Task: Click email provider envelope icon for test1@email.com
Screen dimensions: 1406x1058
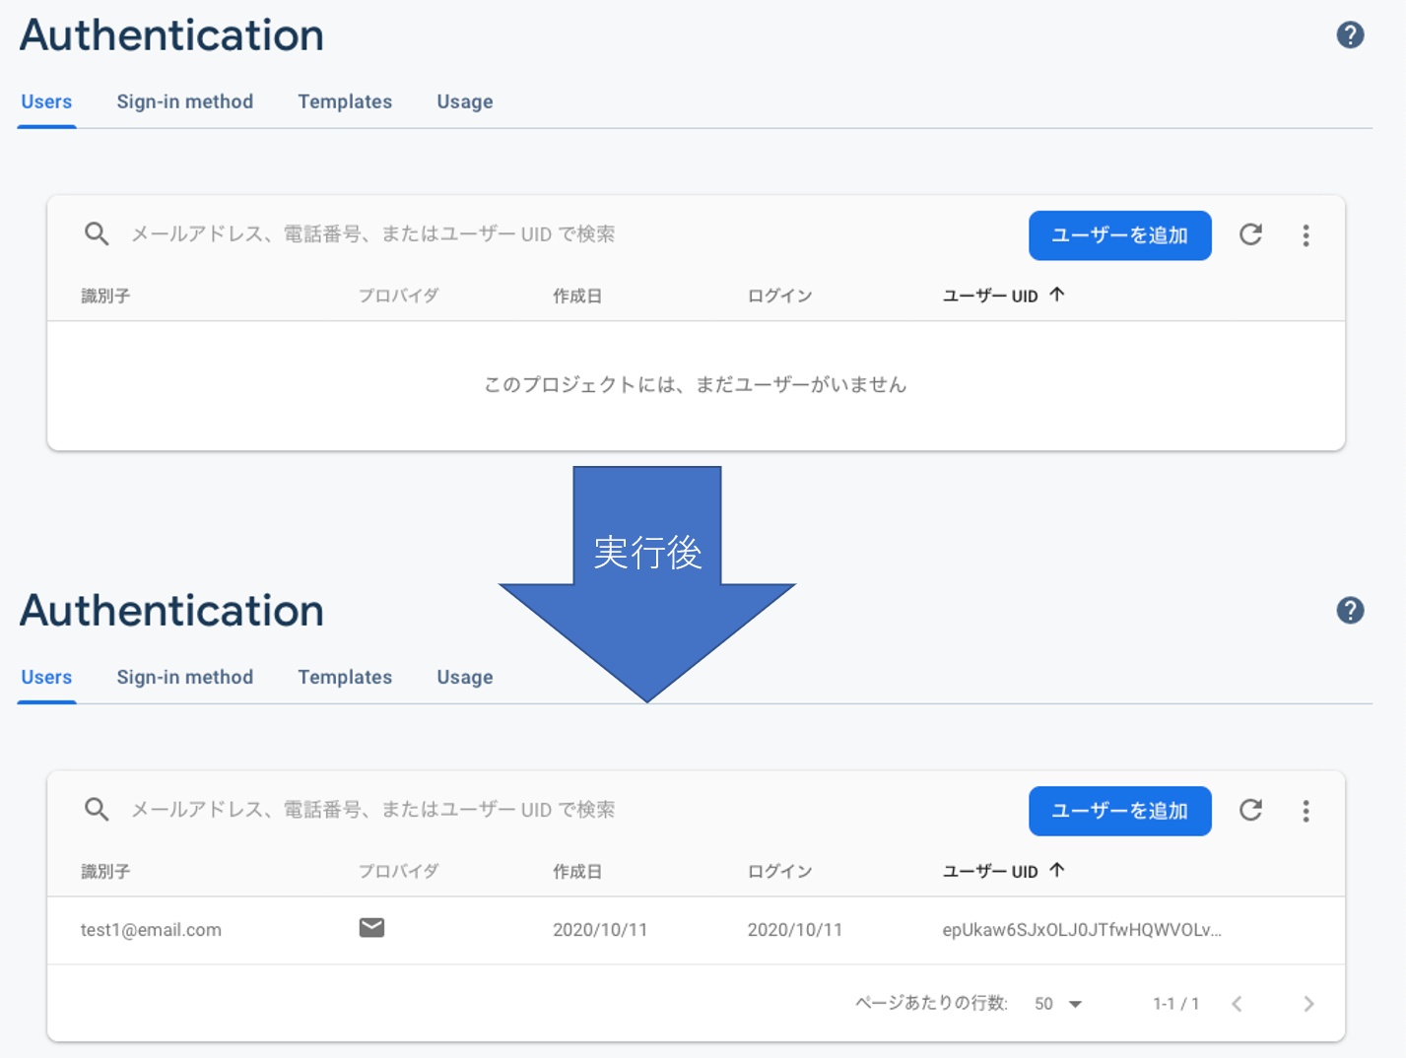Action: pyautogui.click(x=371, y=927)
